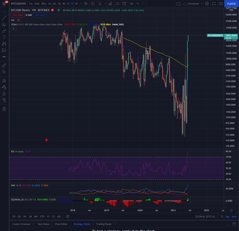Click the trash remove drawings icon
This screenshot has height=231, width=239.
pos(4,109)
